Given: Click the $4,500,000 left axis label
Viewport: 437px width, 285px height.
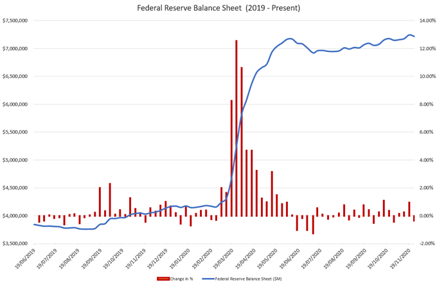Looking at the screenshot, I should point(15,188).
